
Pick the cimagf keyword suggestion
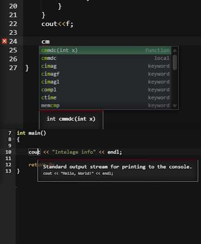coord(105,74)
